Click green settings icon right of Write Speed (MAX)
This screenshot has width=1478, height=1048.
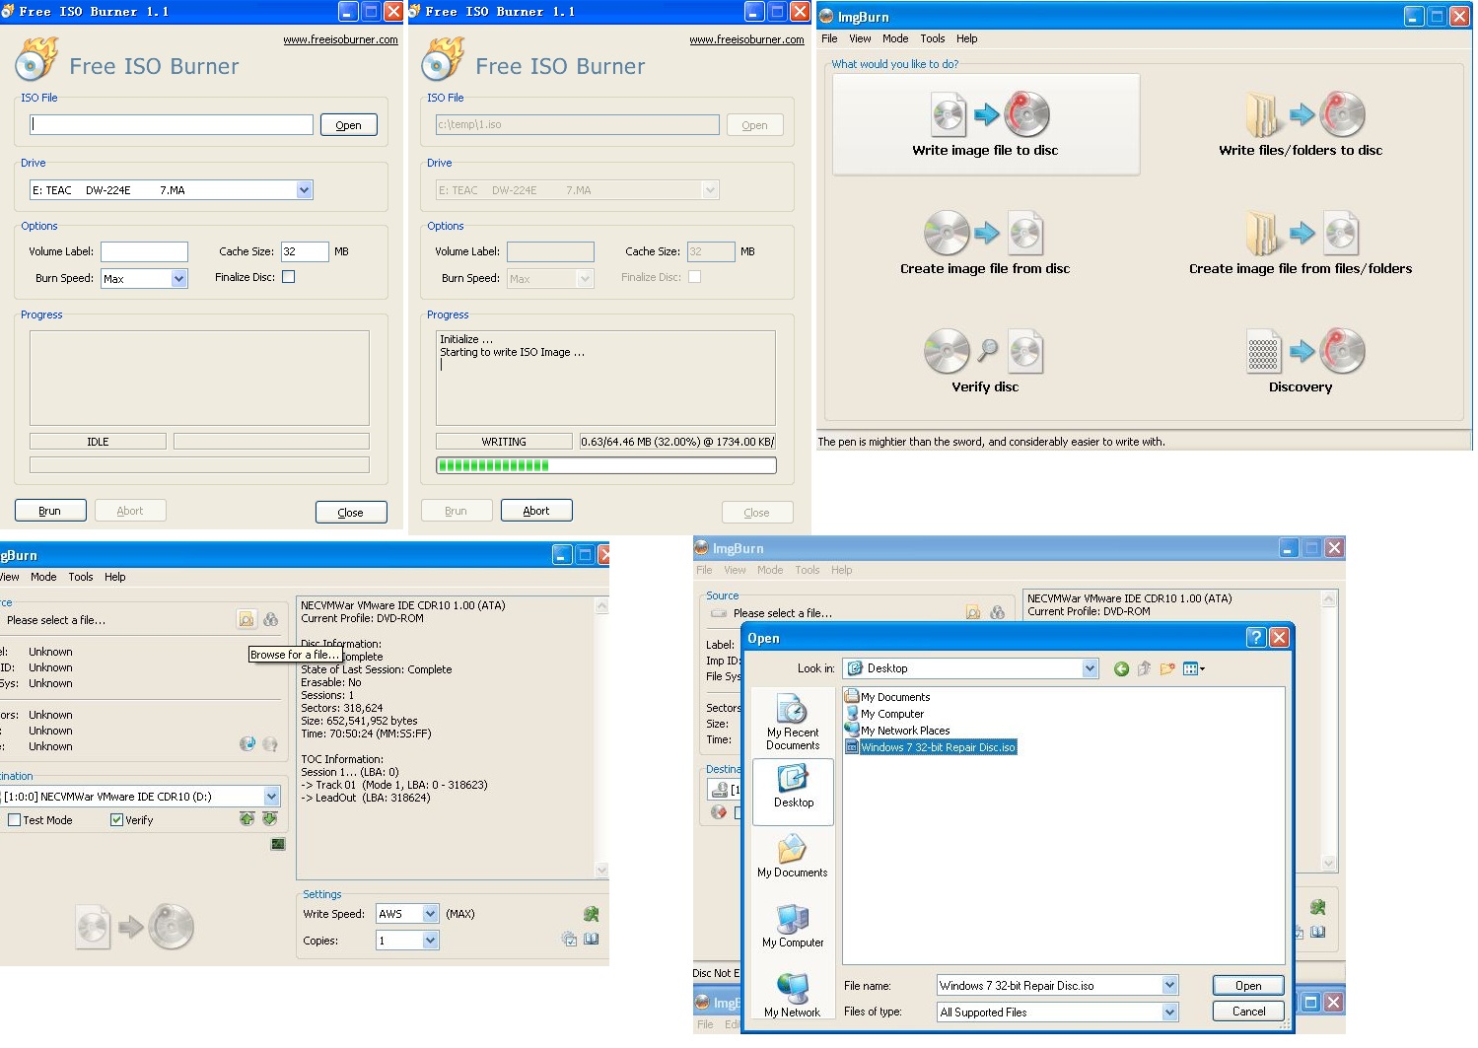pos(591,914)
